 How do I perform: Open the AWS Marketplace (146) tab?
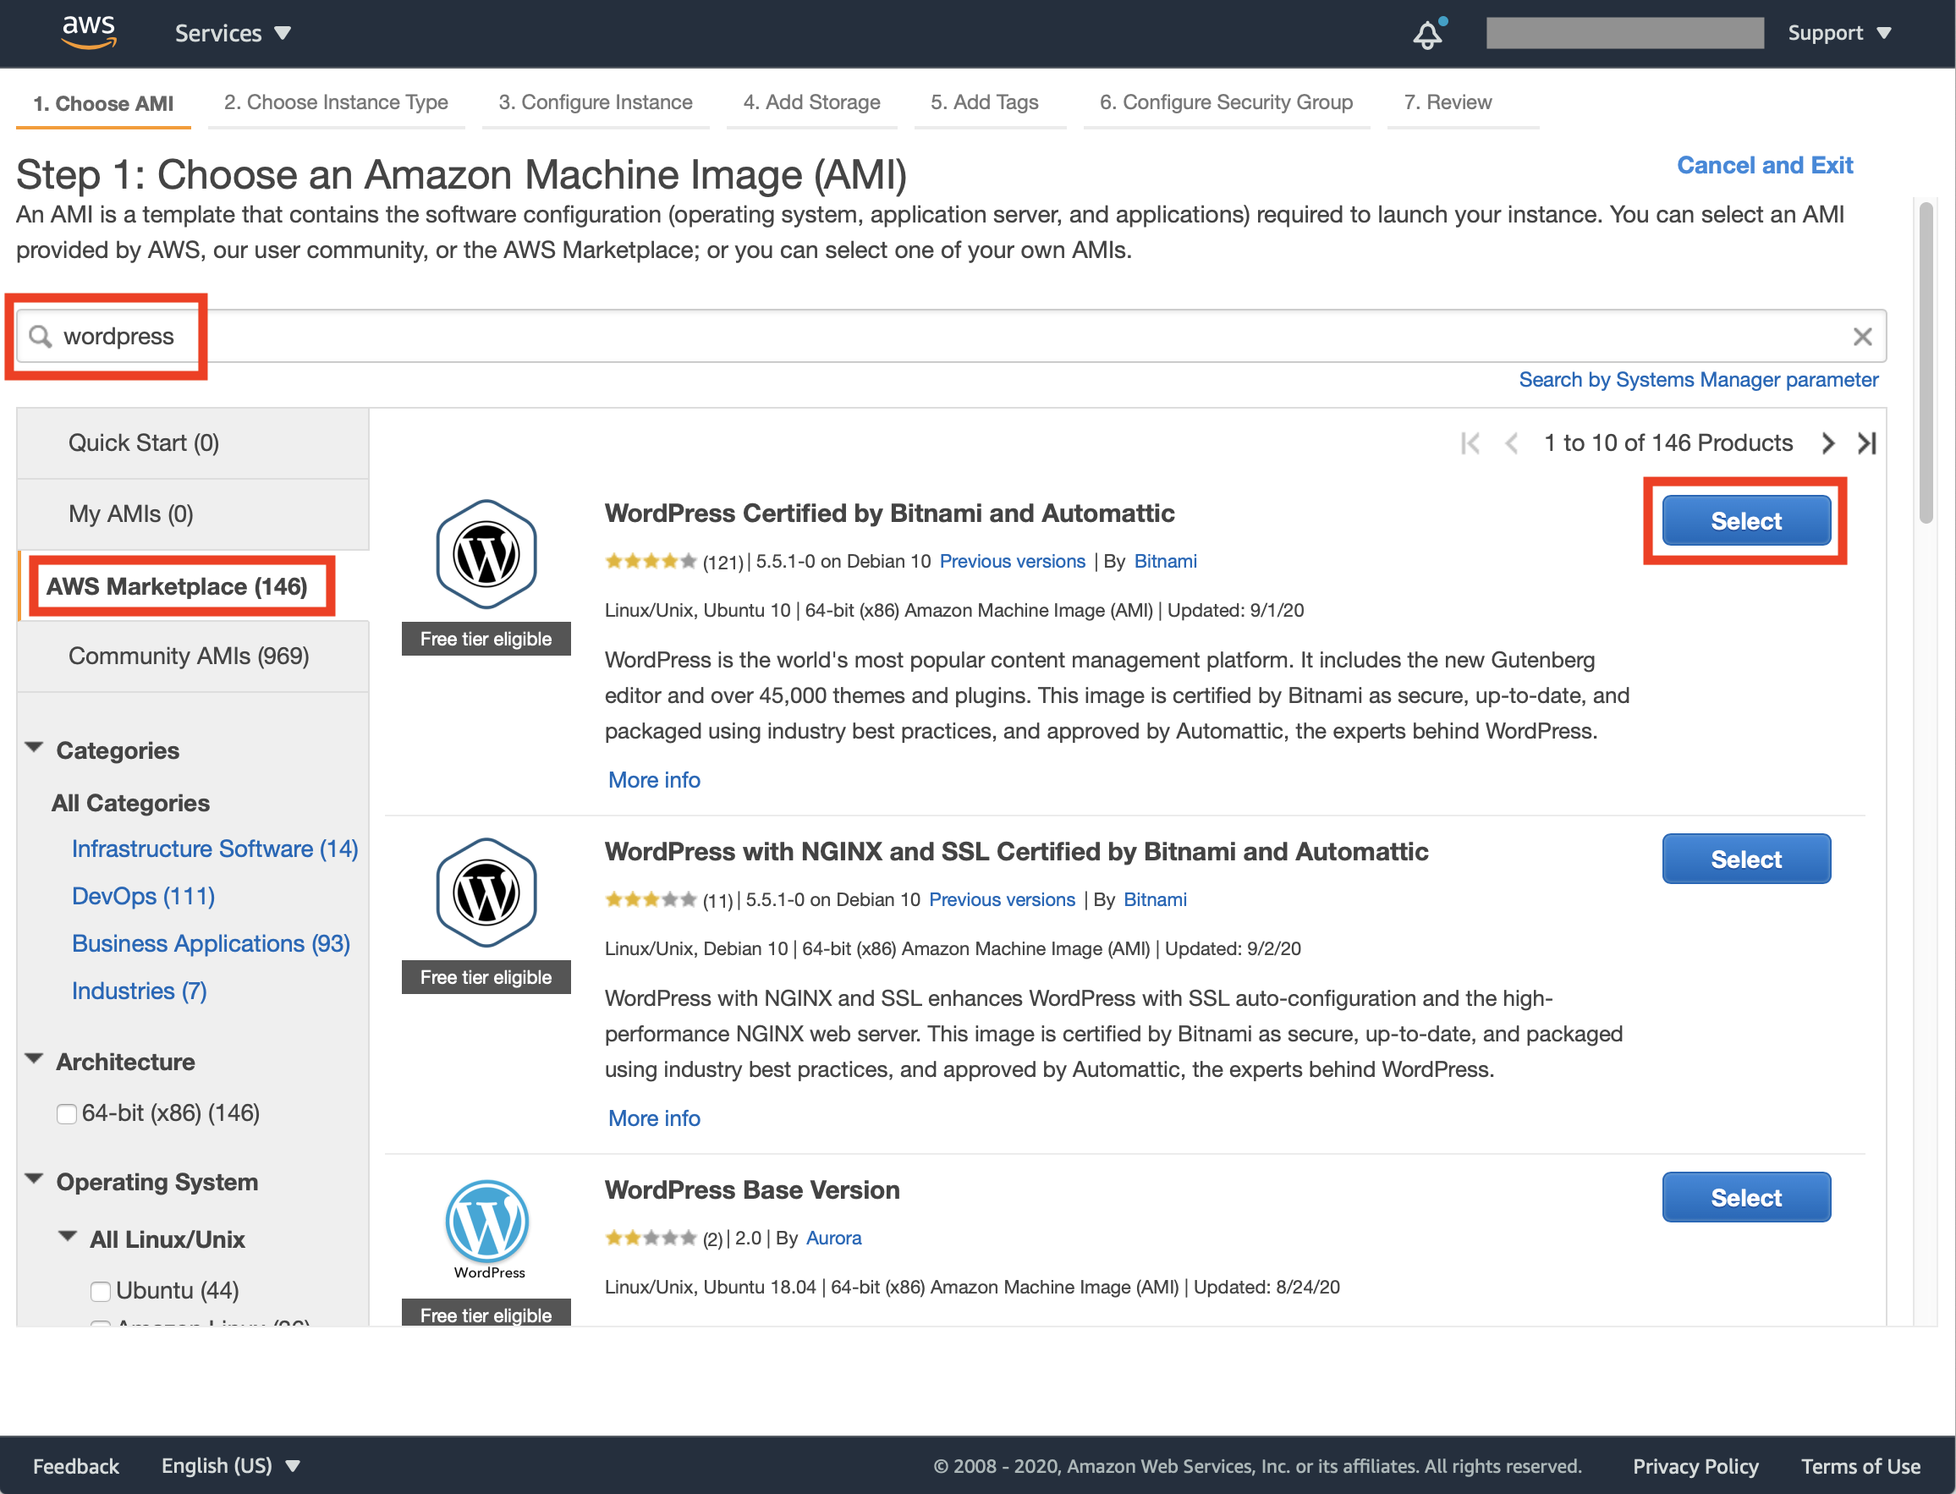[x=193, y=586]
